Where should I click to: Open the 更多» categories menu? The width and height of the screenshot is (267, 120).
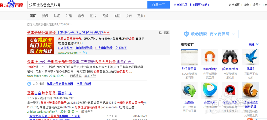(x=141, y=16)
